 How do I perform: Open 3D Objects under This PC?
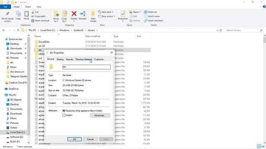[16, 100]
